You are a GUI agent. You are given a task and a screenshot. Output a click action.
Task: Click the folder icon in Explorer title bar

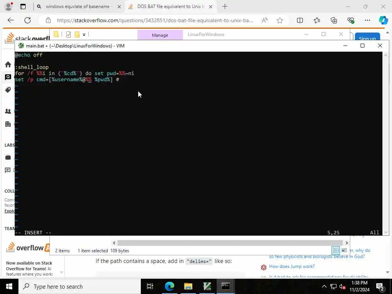[56, 34]
